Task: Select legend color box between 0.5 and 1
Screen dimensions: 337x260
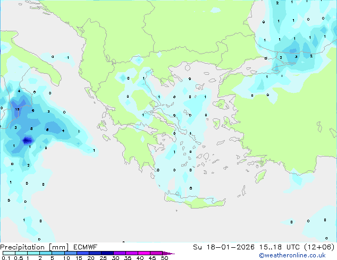Action: point(21,253)
